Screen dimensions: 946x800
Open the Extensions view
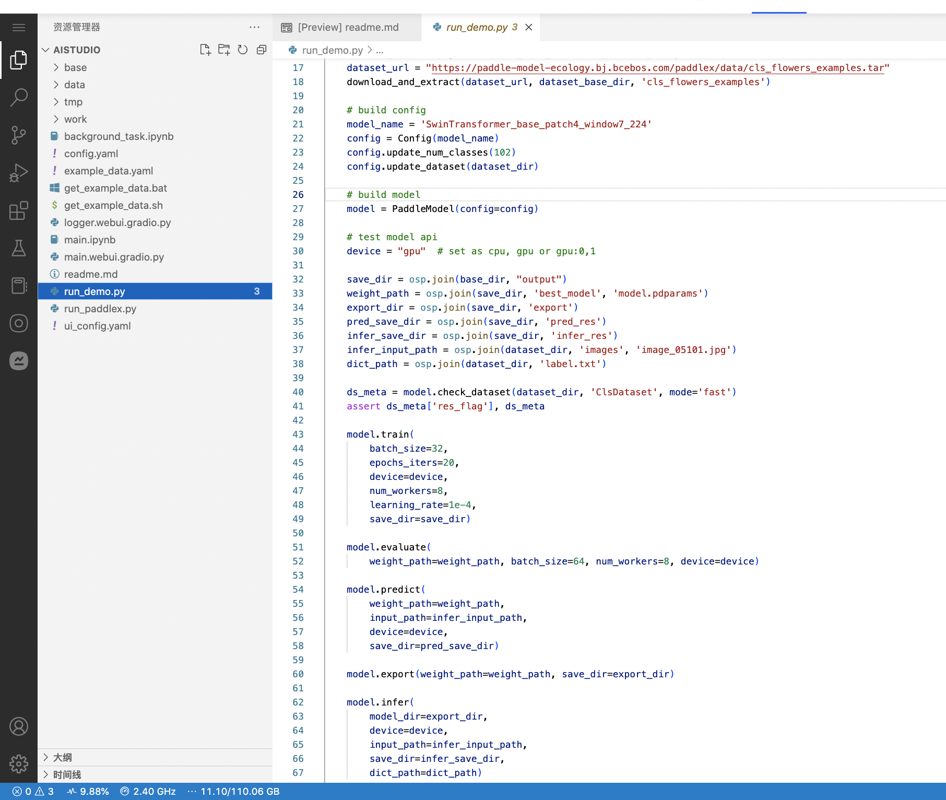[x=19, y=210]
